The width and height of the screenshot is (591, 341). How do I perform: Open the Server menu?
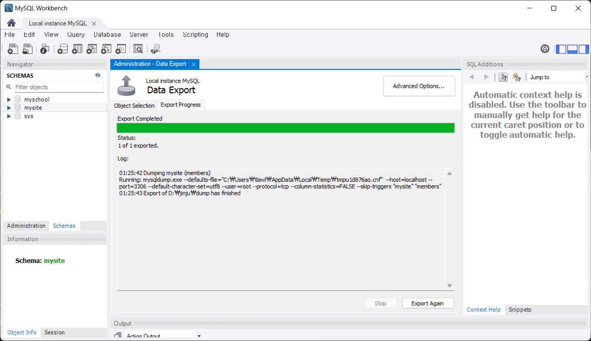pos(139,35)
